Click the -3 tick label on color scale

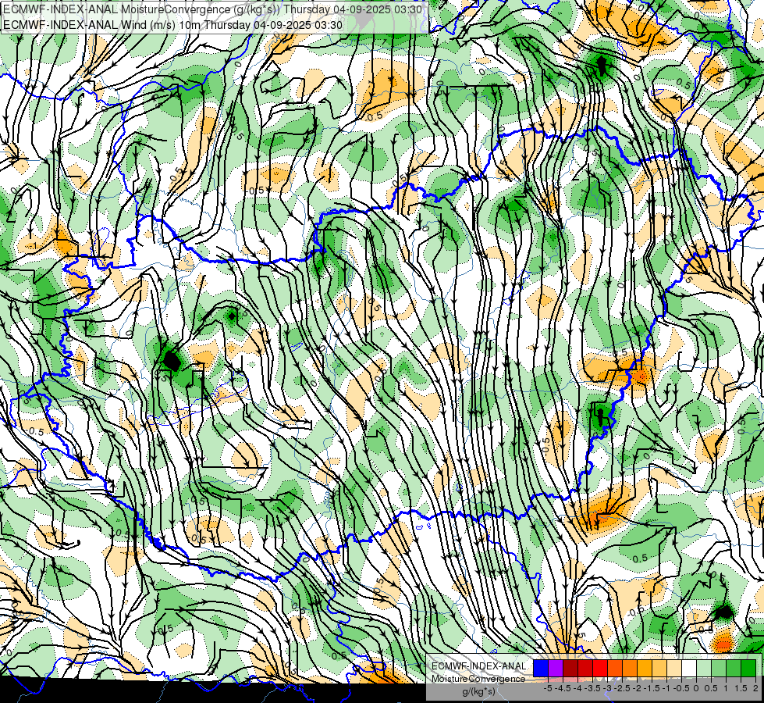(608, 688)
